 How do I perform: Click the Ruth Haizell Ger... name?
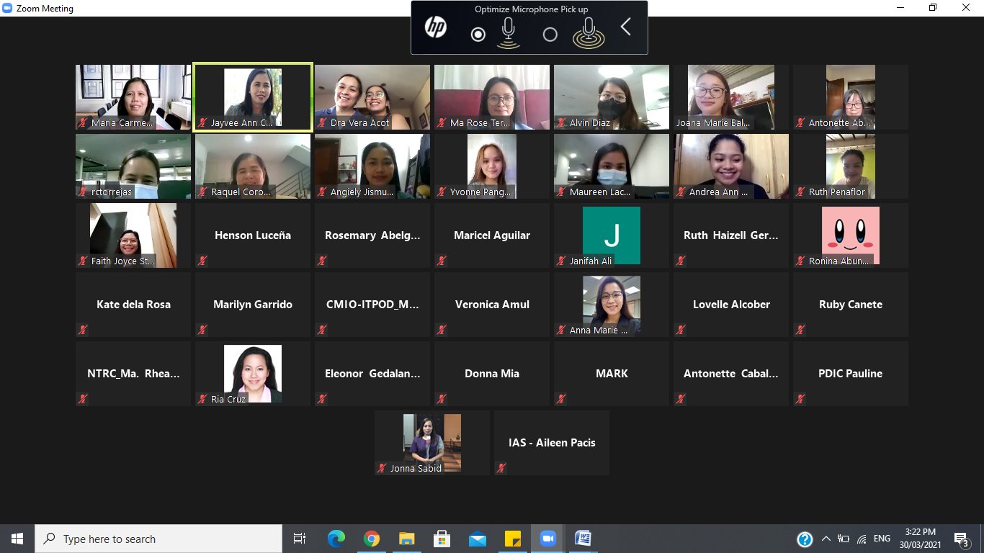coord(731,235)
